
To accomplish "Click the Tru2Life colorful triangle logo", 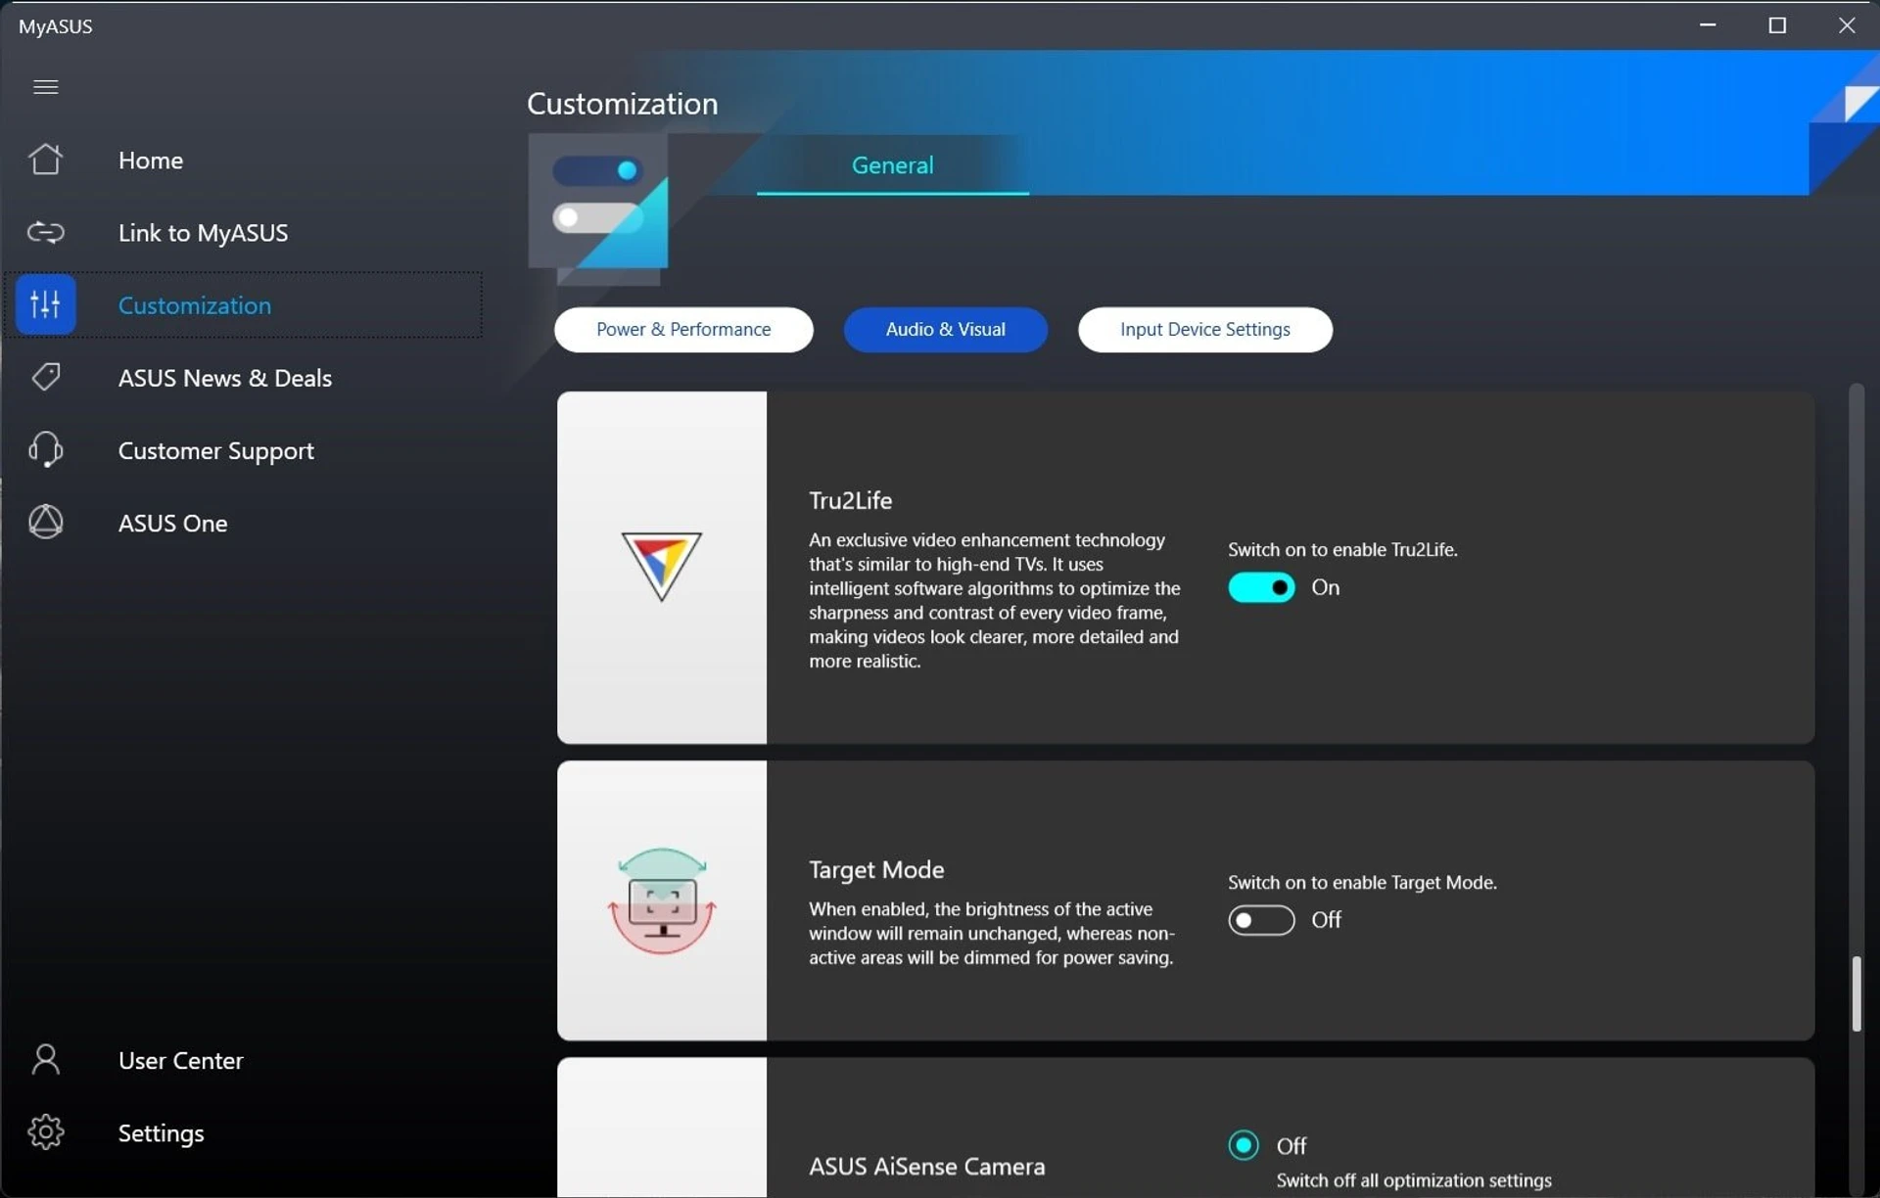I will tap(661, 566).
